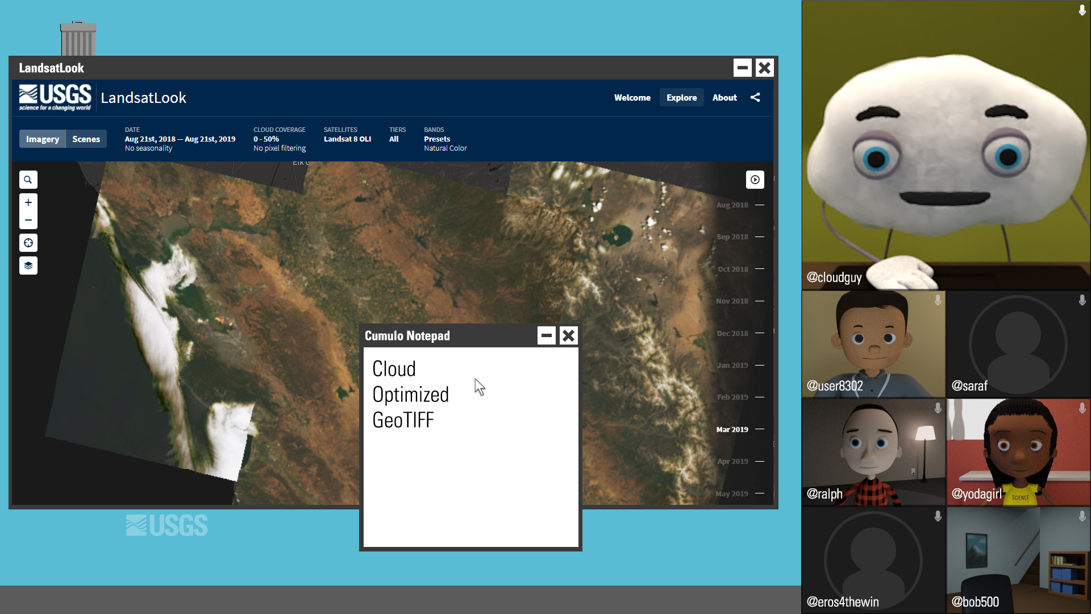
Task: Play the timeline animation
Action: [x=755, y=180]
